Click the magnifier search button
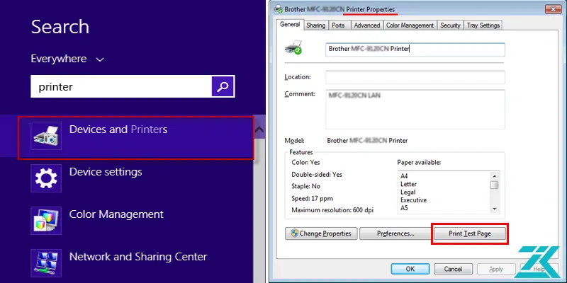Image resolution: width=567 pixels, height=283 pixels. coord(223,86)
